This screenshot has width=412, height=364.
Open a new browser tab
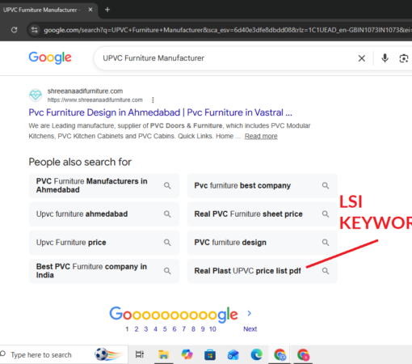point(107,10)
